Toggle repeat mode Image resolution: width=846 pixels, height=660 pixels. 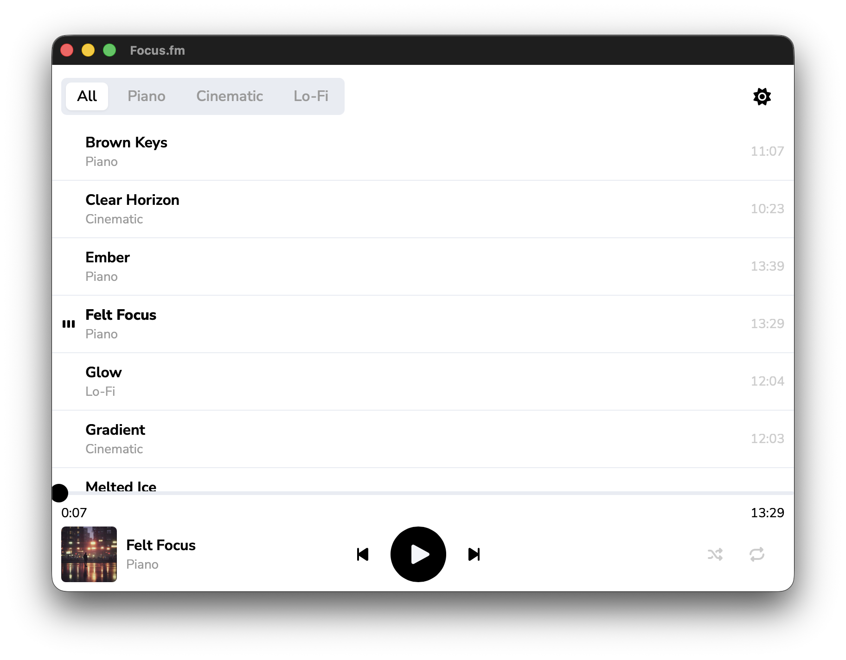(x=756, y=554)
